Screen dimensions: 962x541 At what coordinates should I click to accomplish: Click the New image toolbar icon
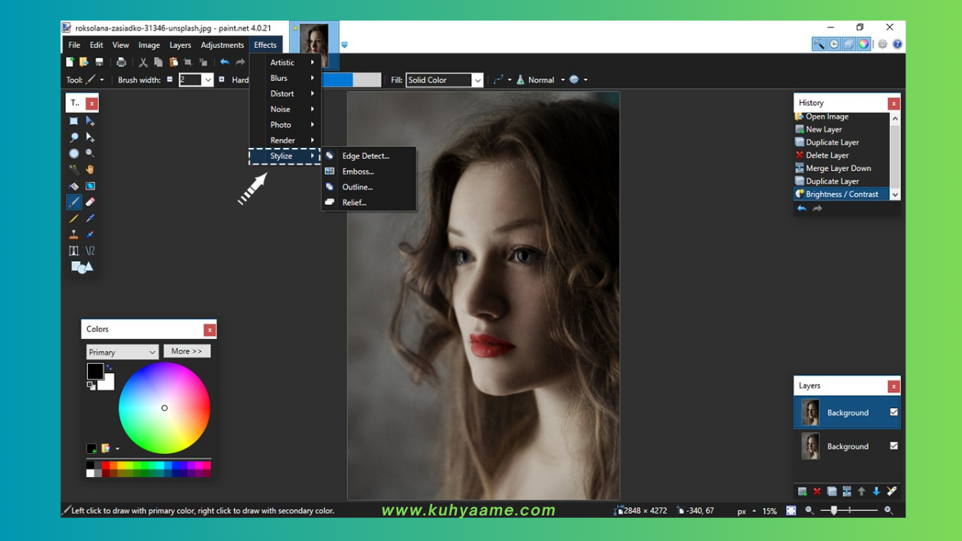[x=70, y=62]
